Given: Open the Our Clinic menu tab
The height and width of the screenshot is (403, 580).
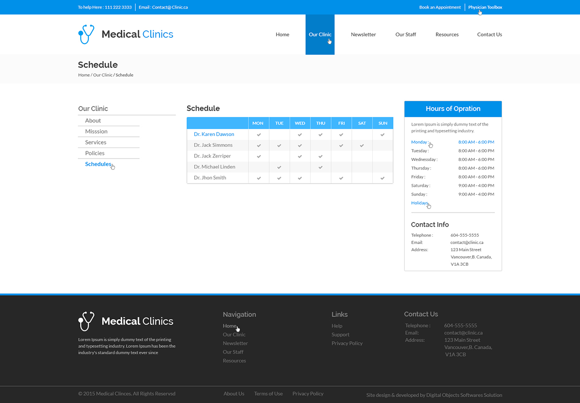Looking at the screenshot, I should point(320,34).
